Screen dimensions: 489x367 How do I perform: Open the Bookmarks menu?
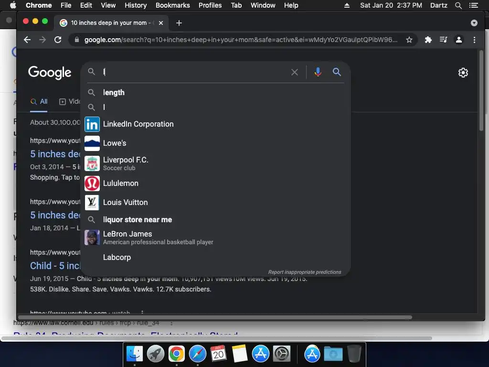(x=173, y=5)
